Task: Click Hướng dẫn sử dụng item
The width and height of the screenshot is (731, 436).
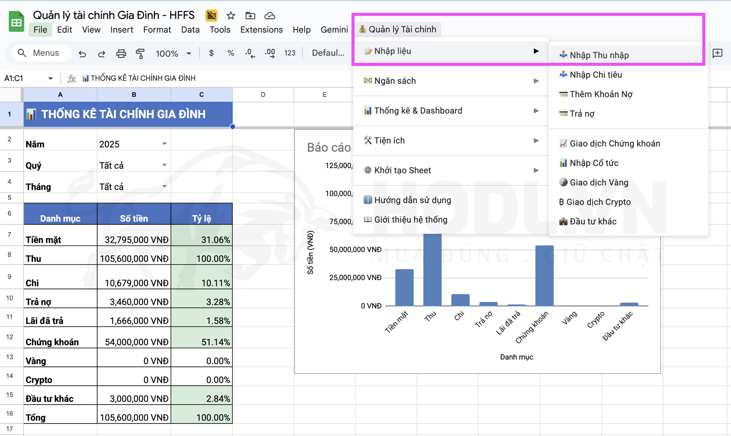Action: [x=412, y=200]
